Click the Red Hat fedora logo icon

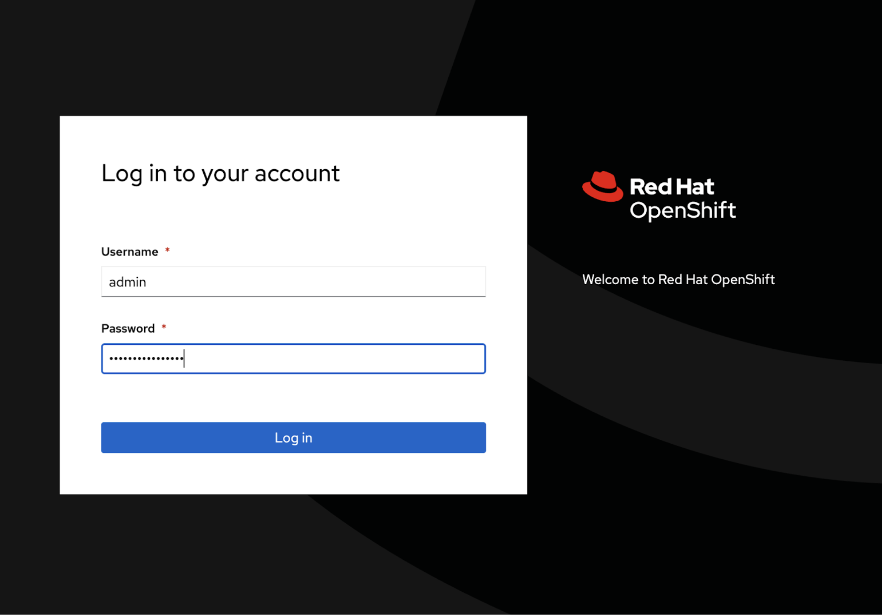603,186
